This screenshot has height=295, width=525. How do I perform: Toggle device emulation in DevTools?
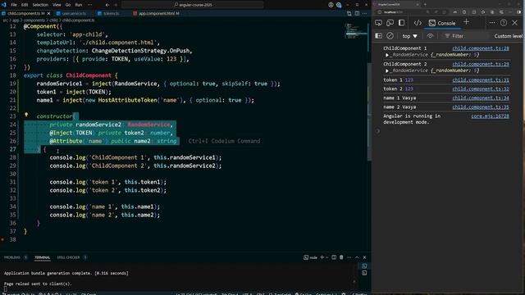click(x=390, y=23)
